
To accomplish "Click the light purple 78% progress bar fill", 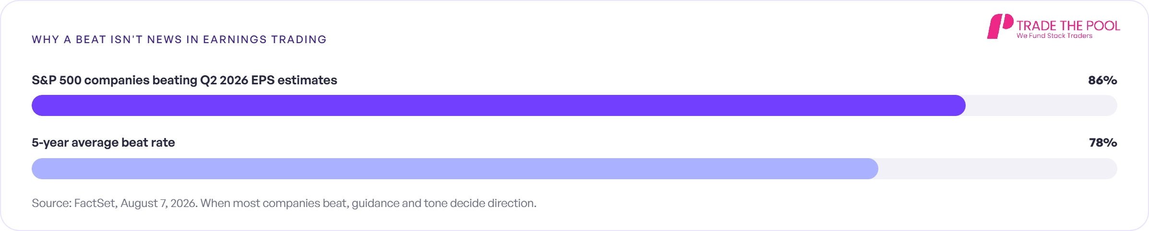I will click(x=455, y=169).
